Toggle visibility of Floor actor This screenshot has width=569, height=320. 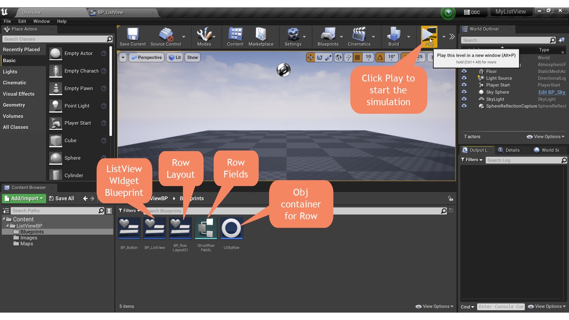click(x=464, y=71)
